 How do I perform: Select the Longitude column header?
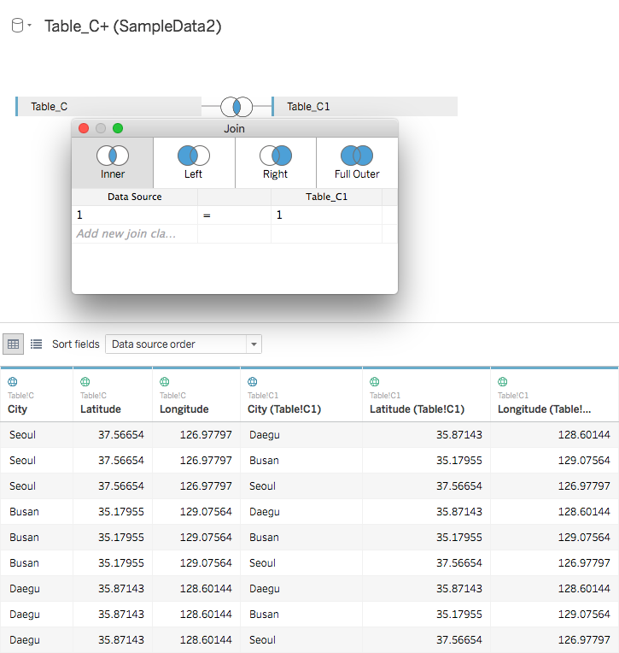pos(196,395)
